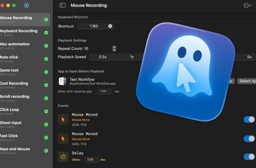256x168 pixels.
Task: Select Auto click in the sidebar
Action: click(25, 59)
